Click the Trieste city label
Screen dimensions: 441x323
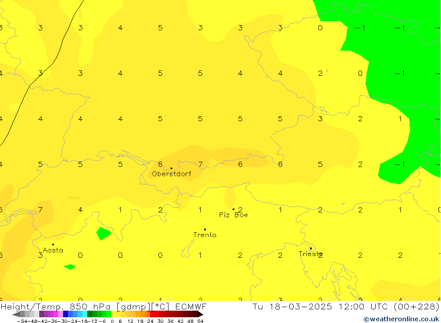pos(310,253)
